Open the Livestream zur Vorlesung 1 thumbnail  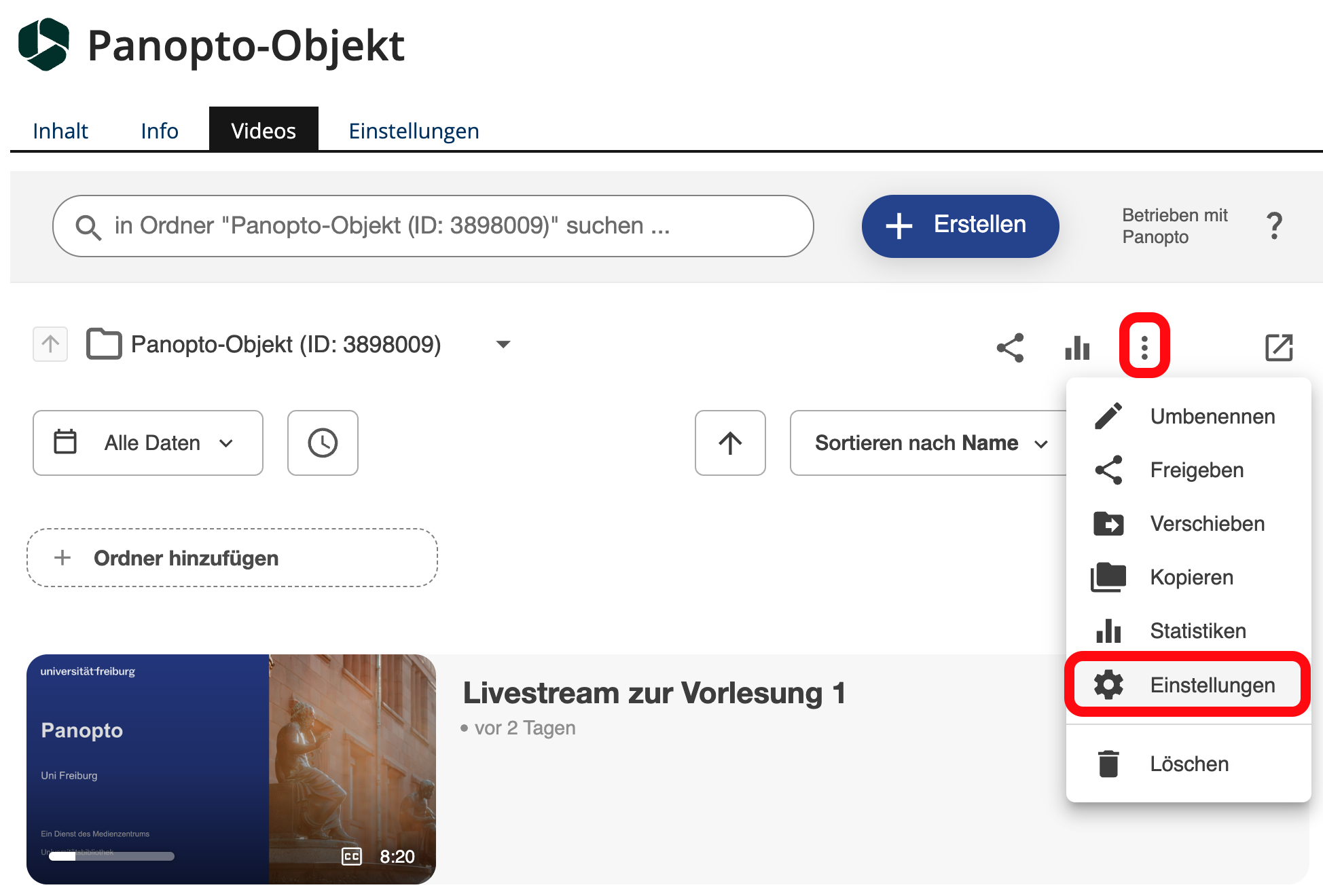tap(231, 769)
